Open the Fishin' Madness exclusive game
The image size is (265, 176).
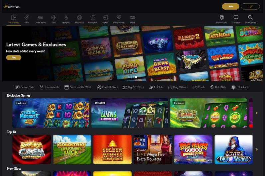(51, 113)
